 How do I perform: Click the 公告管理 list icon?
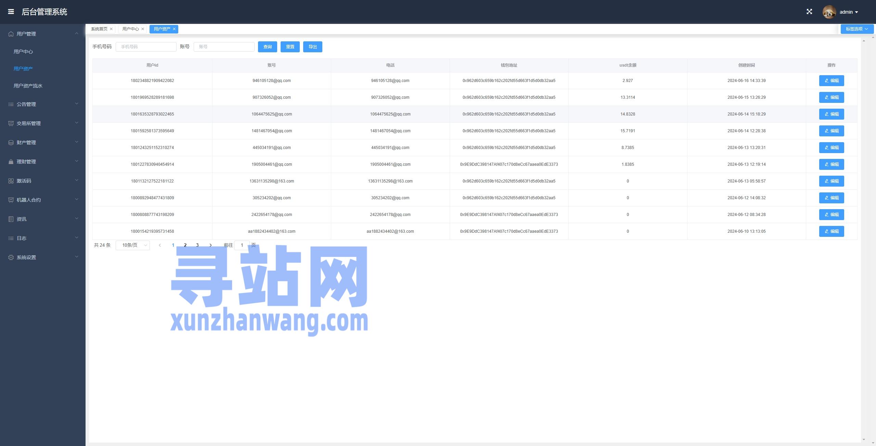click(x=11, y=104)
